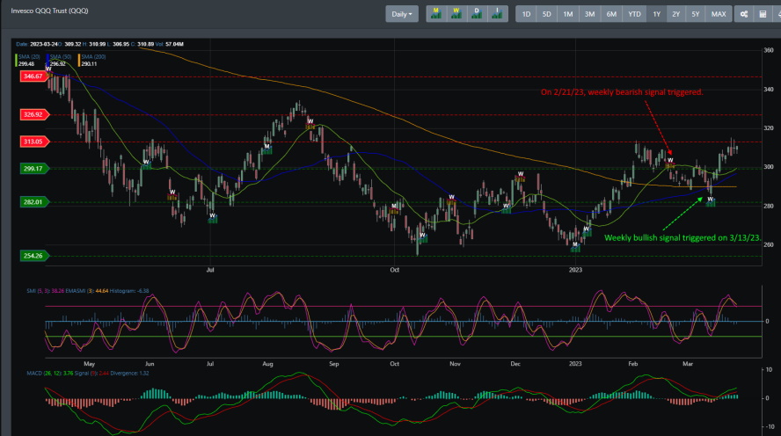The height and width of the screenshot is (436, 781).
Task: Click the M marker at the January 2023 low
Action: pos(575,245)
